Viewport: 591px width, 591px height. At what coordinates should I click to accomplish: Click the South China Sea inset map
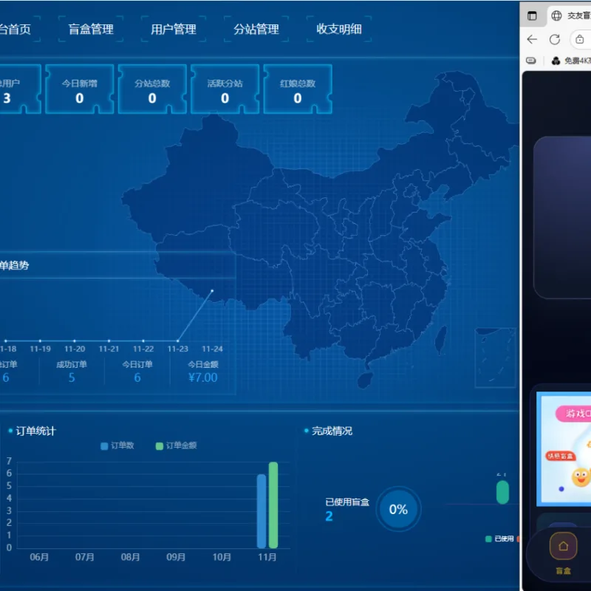coord(495,358)
